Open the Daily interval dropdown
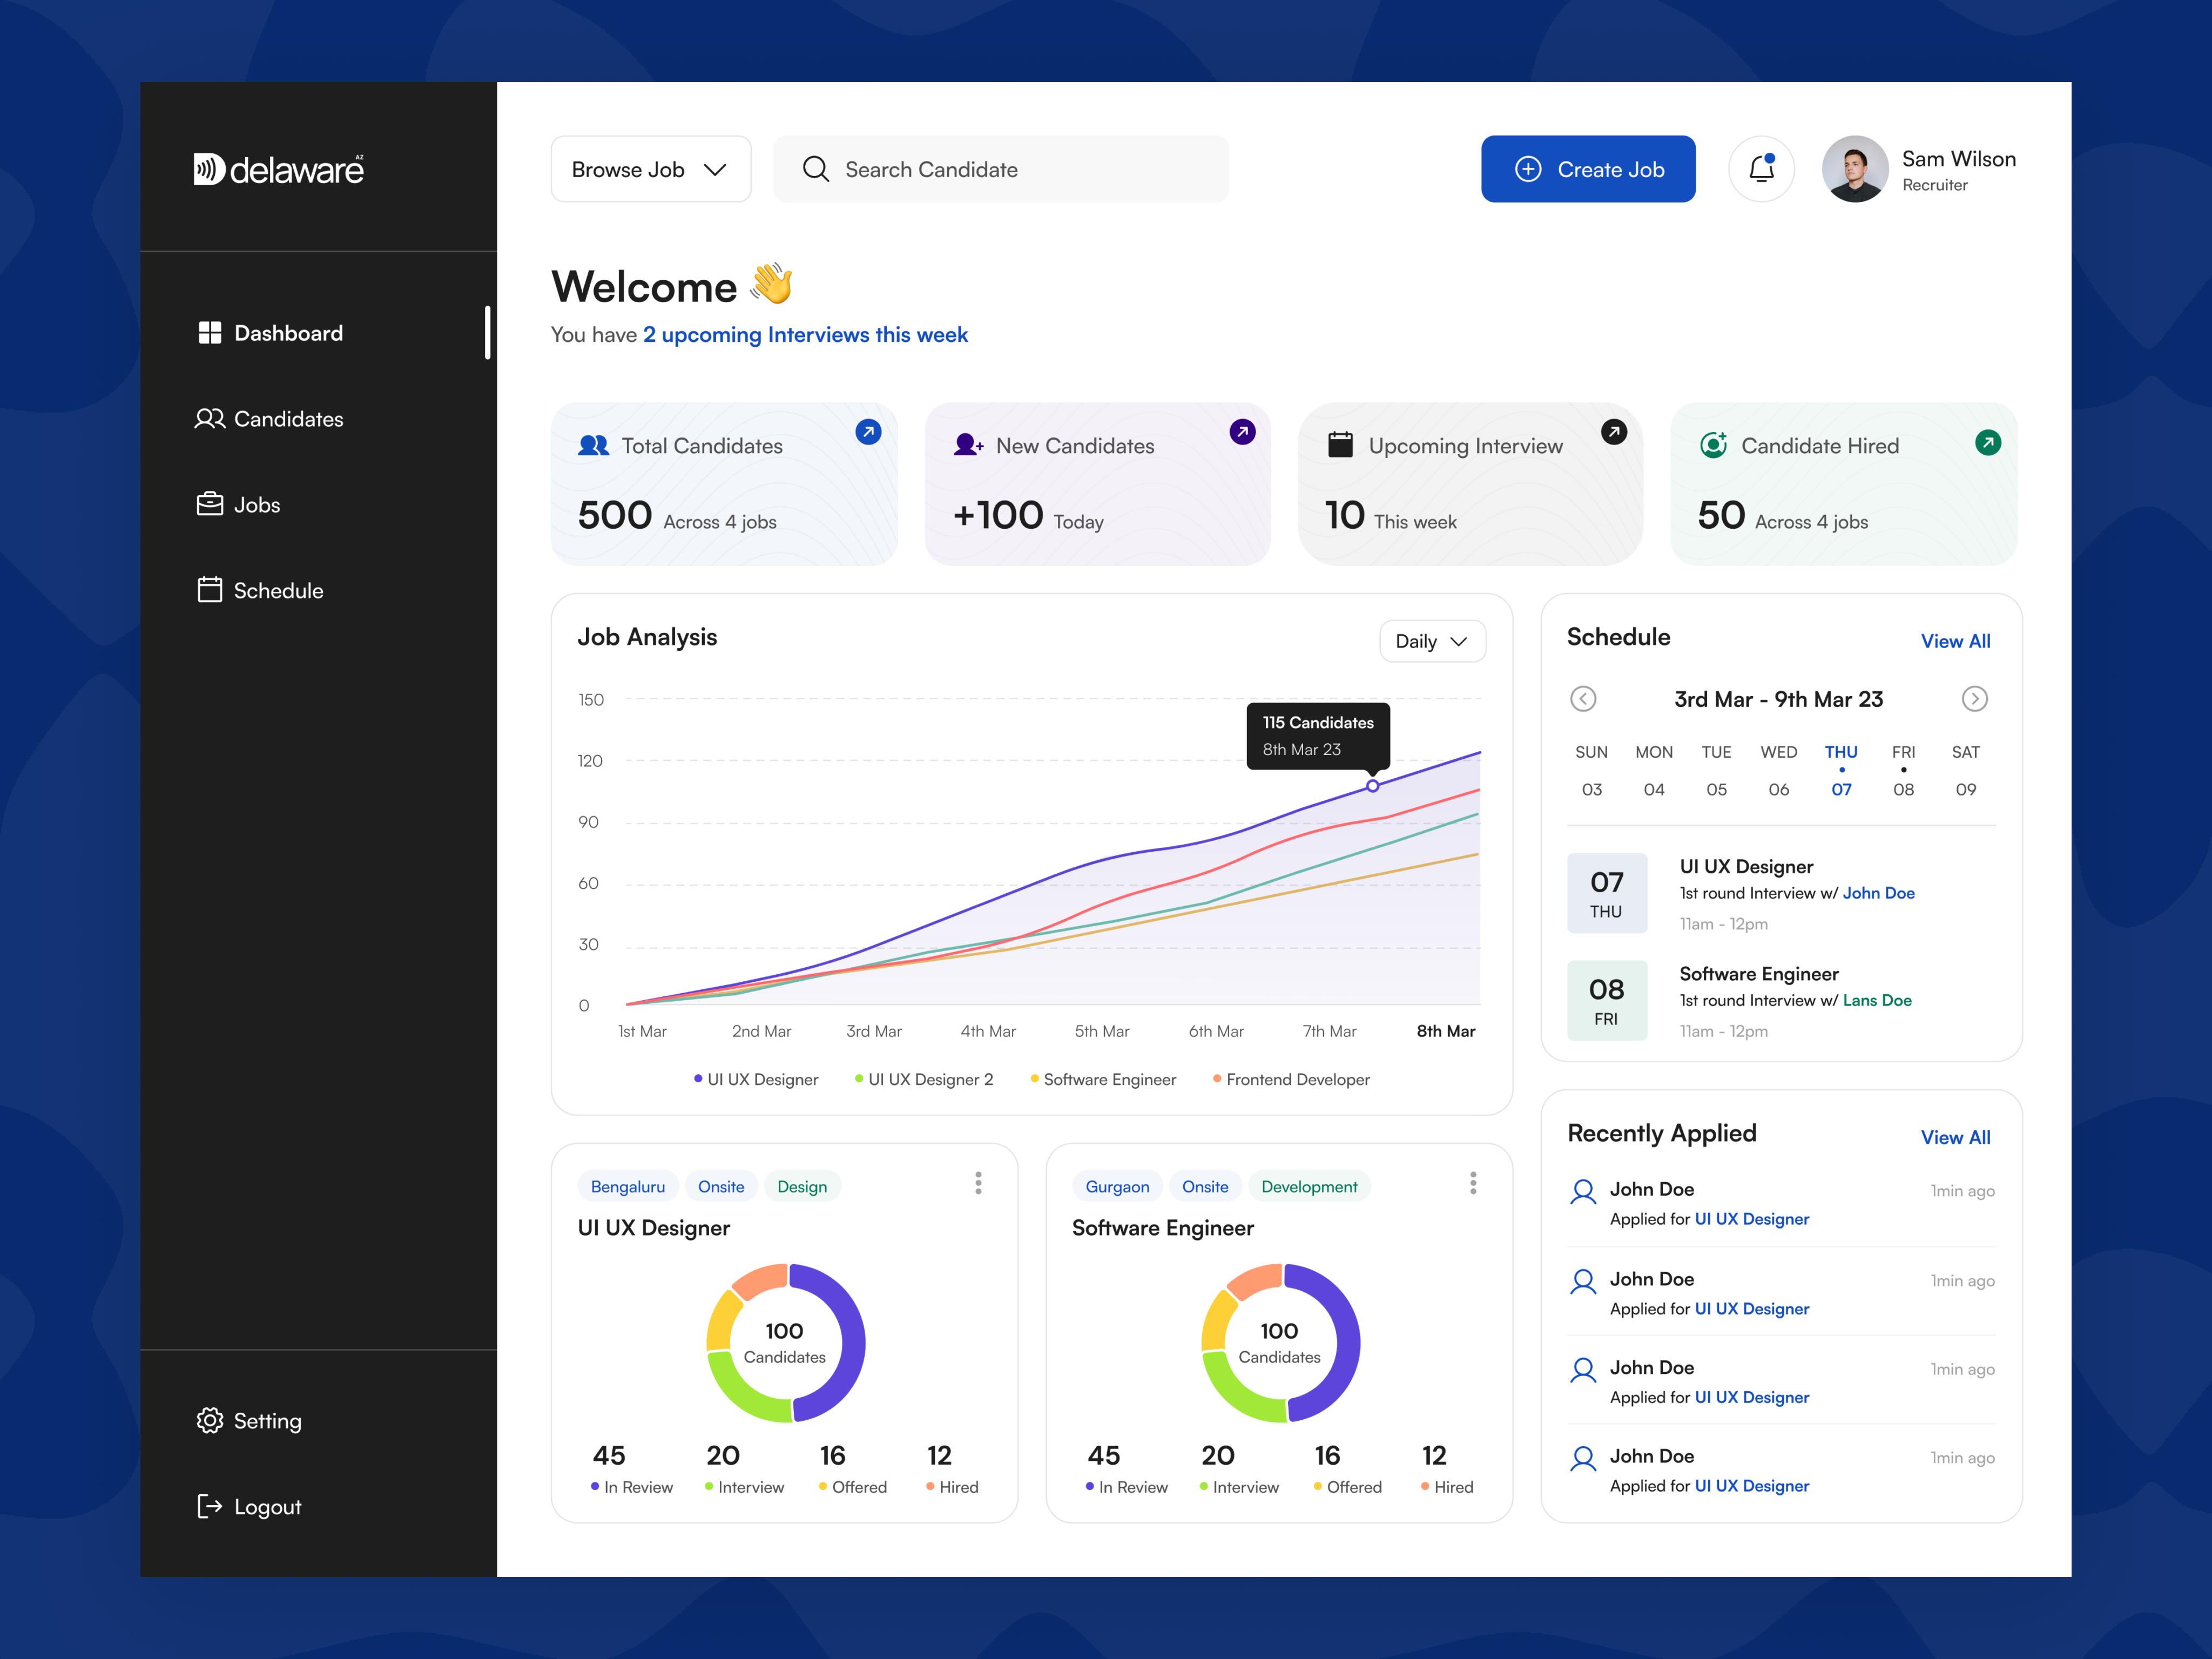 pos(1432,641)
